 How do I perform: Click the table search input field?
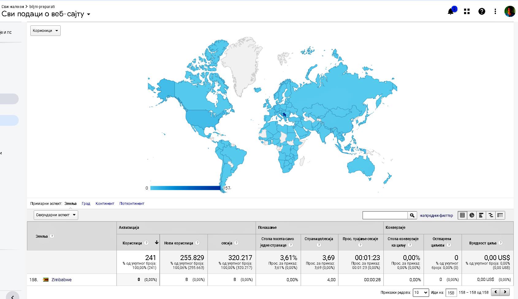click(x=385, y=215)
